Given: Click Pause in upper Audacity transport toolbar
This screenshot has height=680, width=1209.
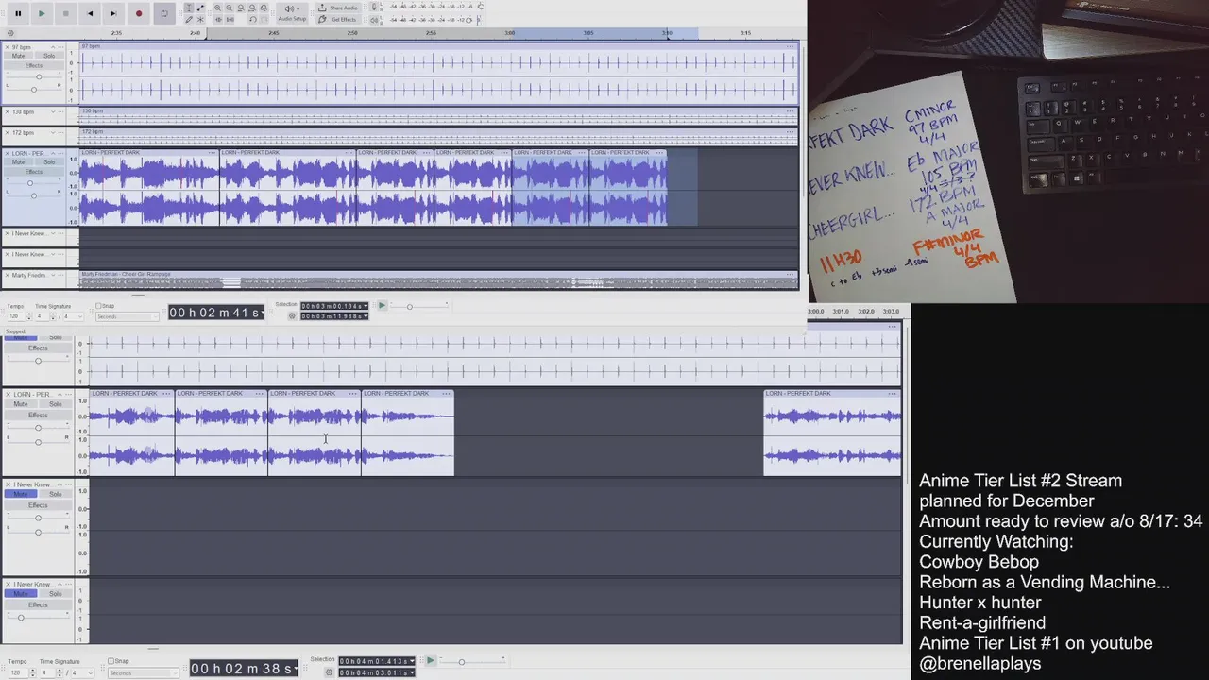Looking at the screenshot, I should click(x=18, y=13).
